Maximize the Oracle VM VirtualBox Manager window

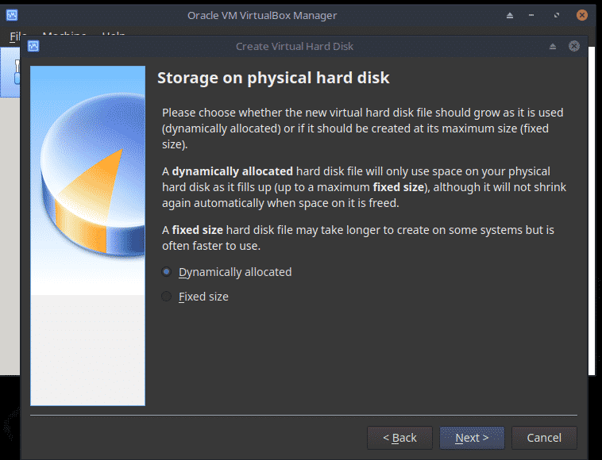click(x=558, y=15)
